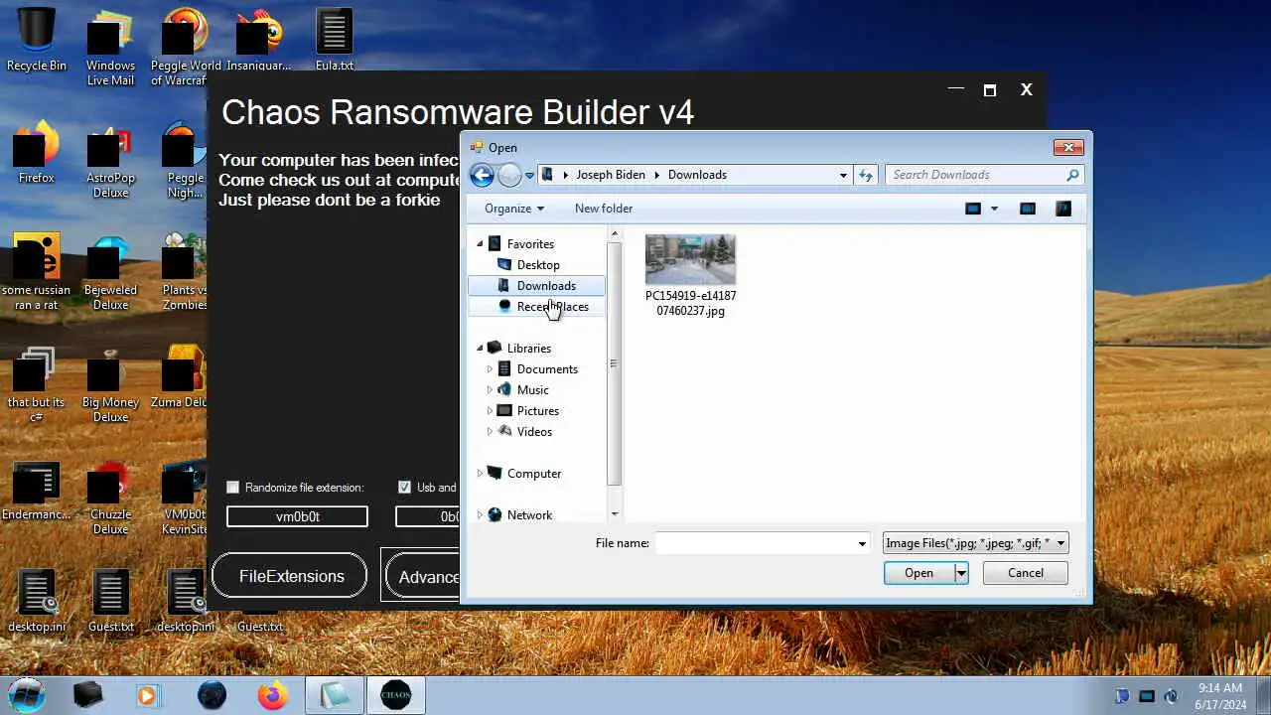Click the Downloads segment in the address bar
1271x715 pixels.
[x=697, y=175]
